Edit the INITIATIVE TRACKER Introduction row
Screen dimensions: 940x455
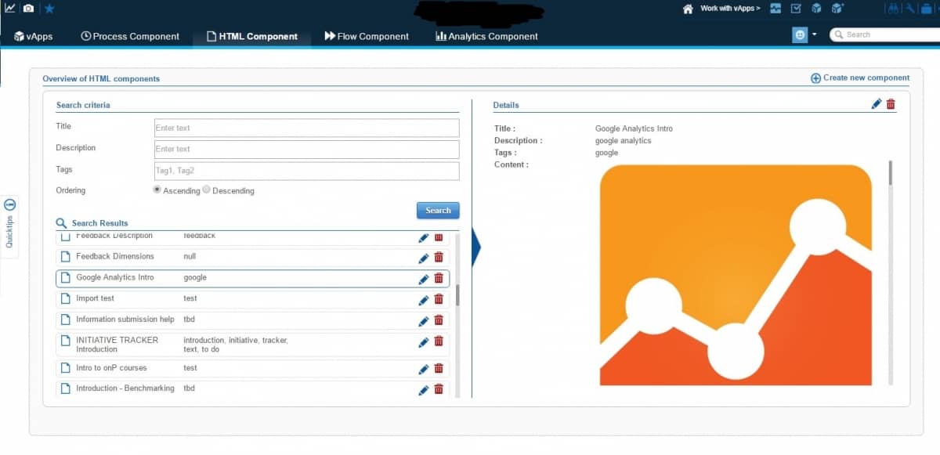pos(424,342)
